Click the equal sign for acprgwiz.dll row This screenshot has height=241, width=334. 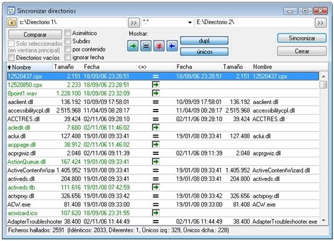pyautogui.click(x=156, y=153)
